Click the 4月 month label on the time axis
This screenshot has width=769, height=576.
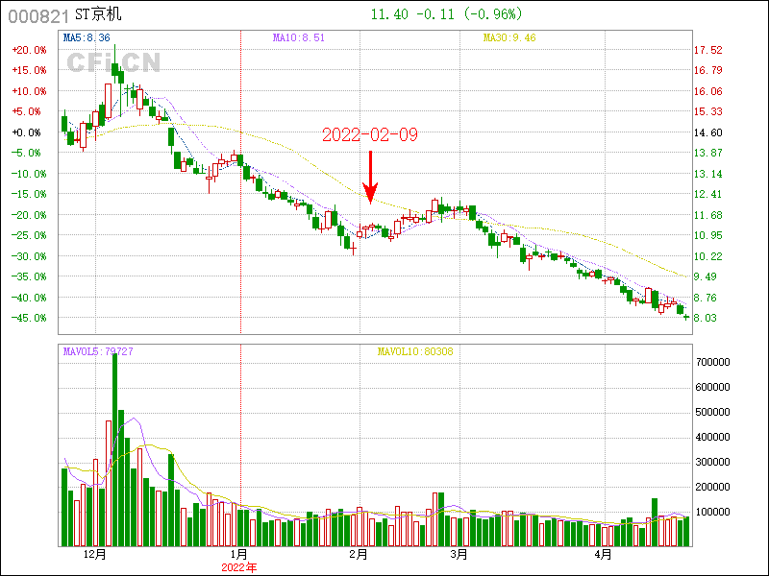603,555
